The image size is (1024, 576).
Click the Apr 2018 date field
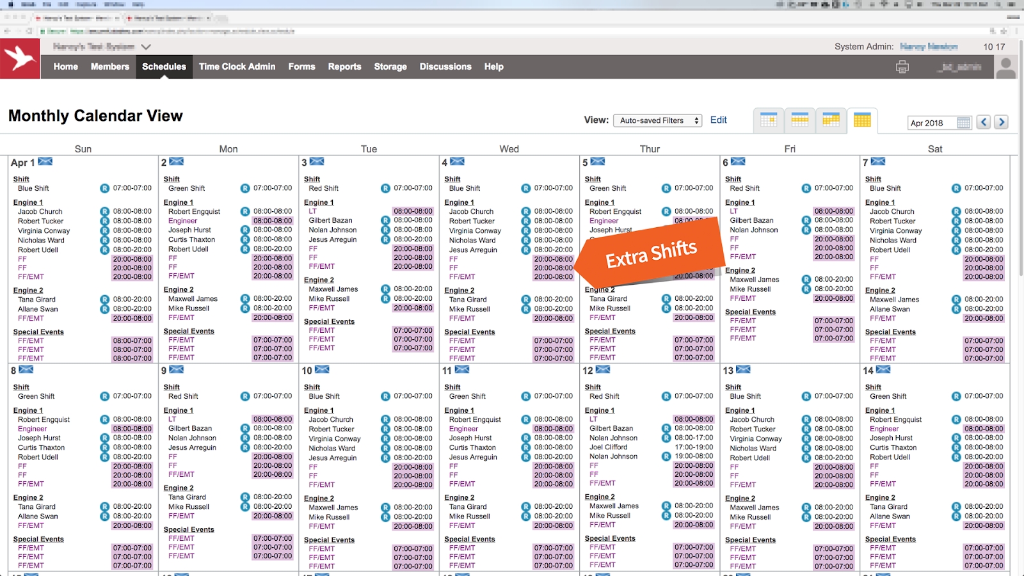coord(932,123)
